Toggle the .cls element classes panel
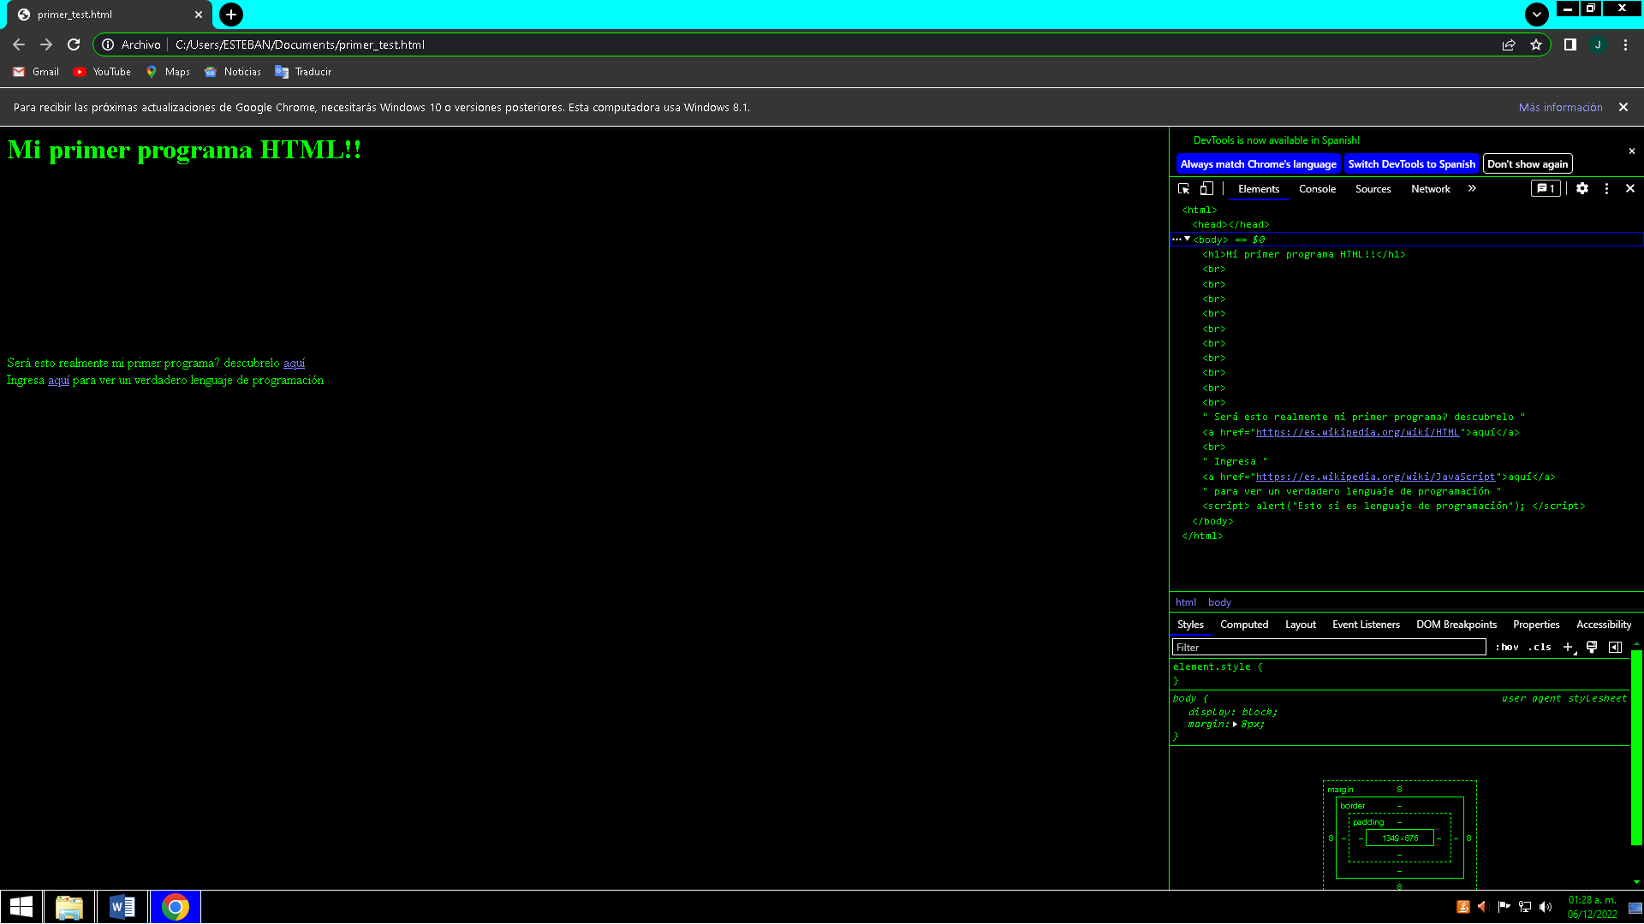Image resolution: width=1644 pixels, height=924 pixels. [1540, 648]
